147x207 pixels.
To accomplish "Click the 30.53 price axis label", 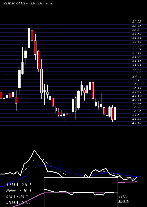I will (x=137, y=69).
